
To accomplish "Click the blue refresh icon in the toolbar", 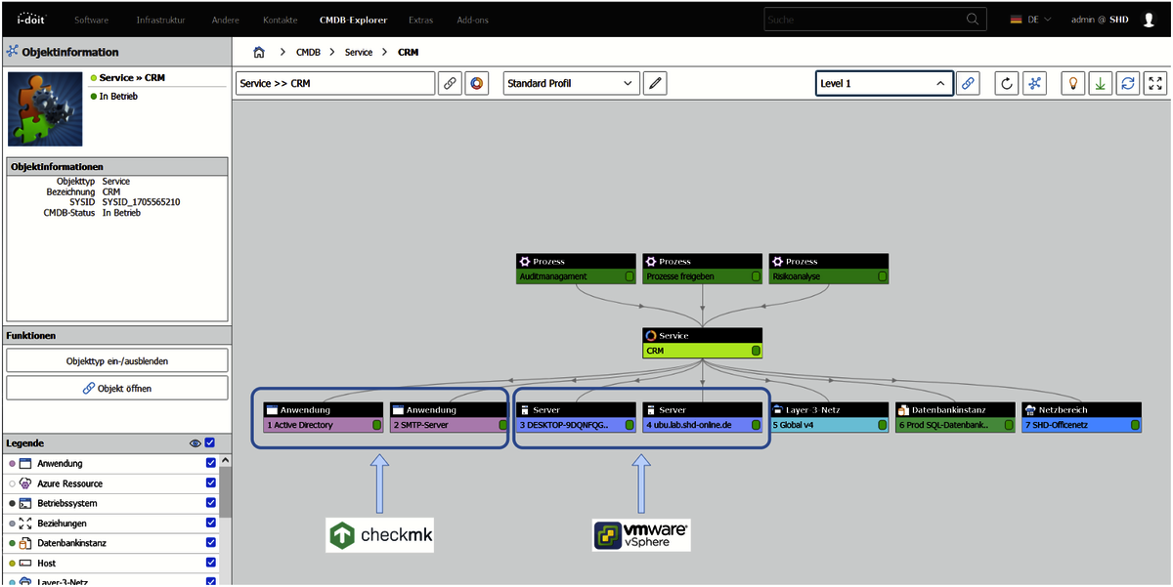I will [1127, 83].
